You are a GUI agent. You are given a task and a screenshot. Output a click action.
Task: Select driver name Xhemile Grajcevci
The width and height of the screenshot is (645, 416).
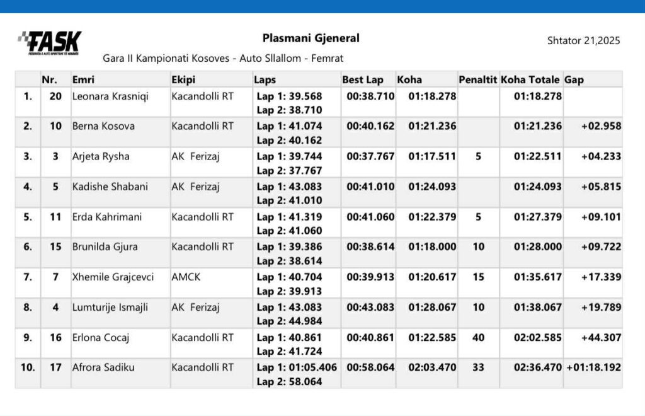pos(113,277)
